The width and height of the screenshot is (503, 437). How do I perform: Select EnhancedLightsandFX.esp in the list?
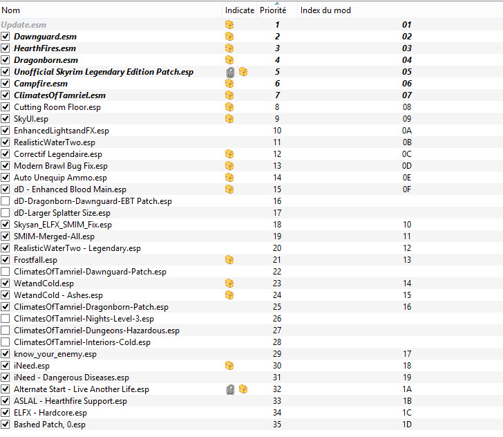coord(61,131)
